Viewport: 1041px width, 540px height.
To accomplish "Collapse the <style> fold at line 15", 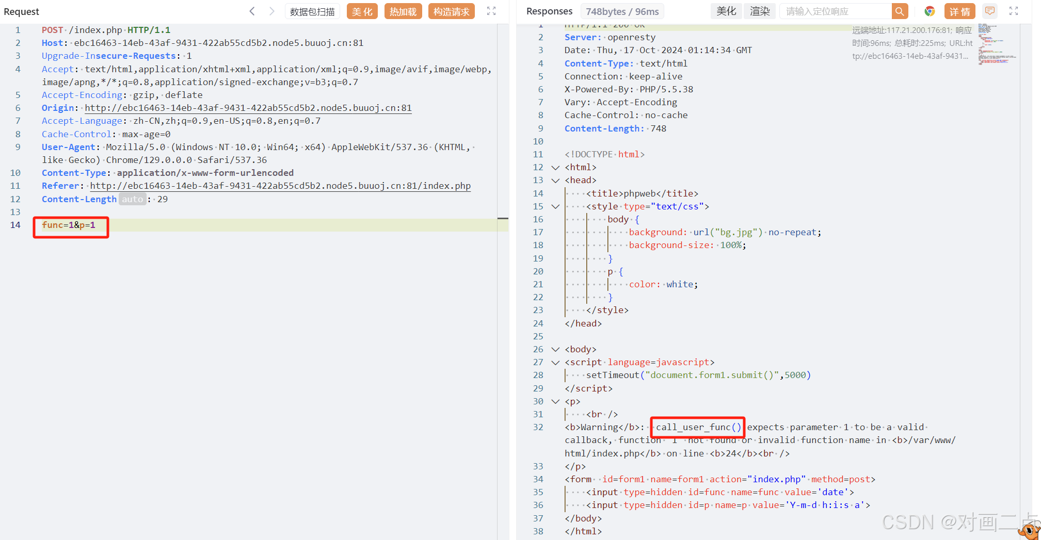I will point(555,206).
